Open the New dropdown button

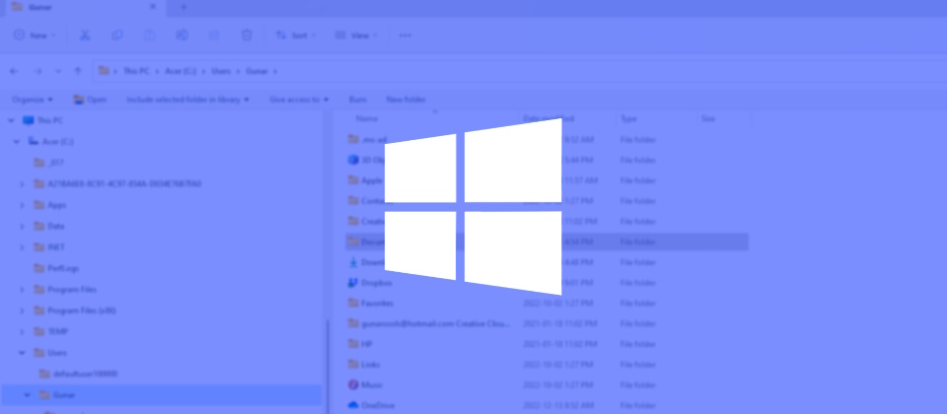pos(35,35)
